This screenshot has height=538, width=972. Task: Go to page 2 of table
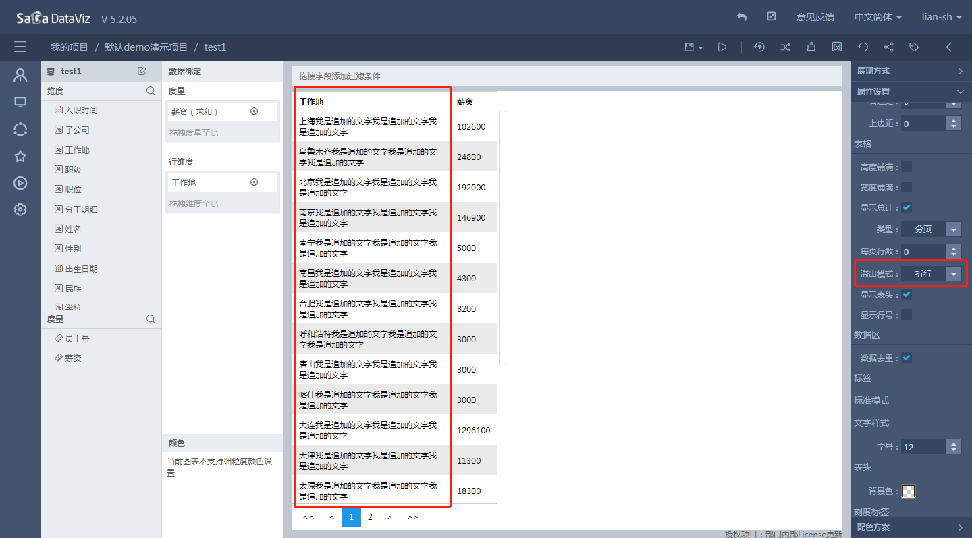pyautogui.click(x=370, y=517)
